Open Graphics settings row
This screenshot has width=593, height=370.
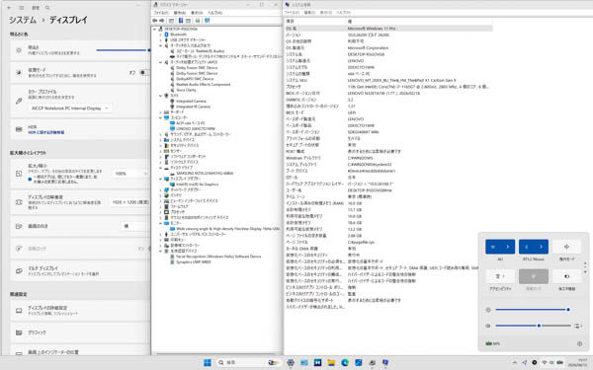[x=80, y=333]
